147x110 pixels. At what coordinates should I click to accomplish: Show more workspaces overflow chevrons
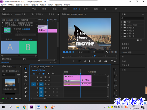(116, 9)
